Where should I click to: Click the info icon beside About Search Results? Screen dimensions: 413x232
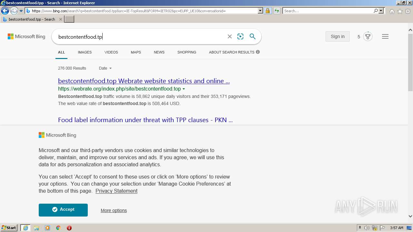[258, 52]
